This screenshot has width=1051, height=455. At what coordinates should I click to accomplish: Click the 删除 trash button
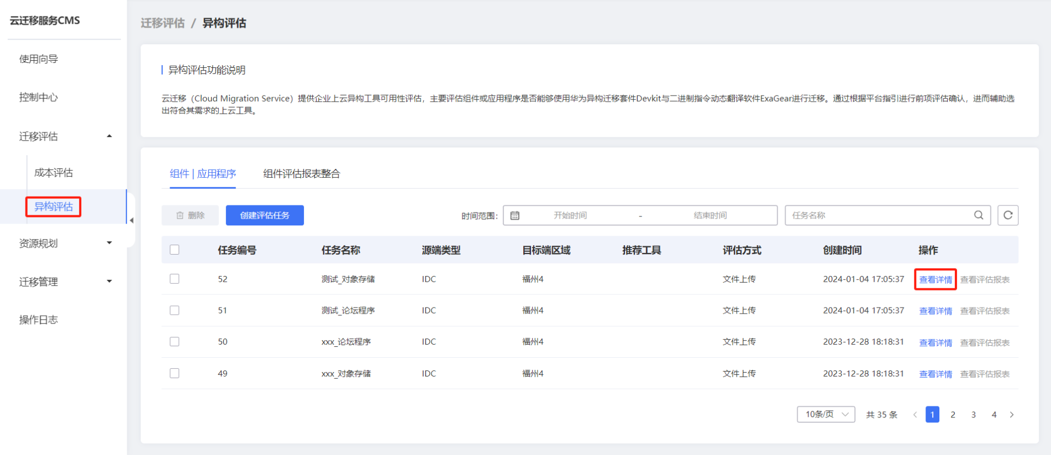190,215
